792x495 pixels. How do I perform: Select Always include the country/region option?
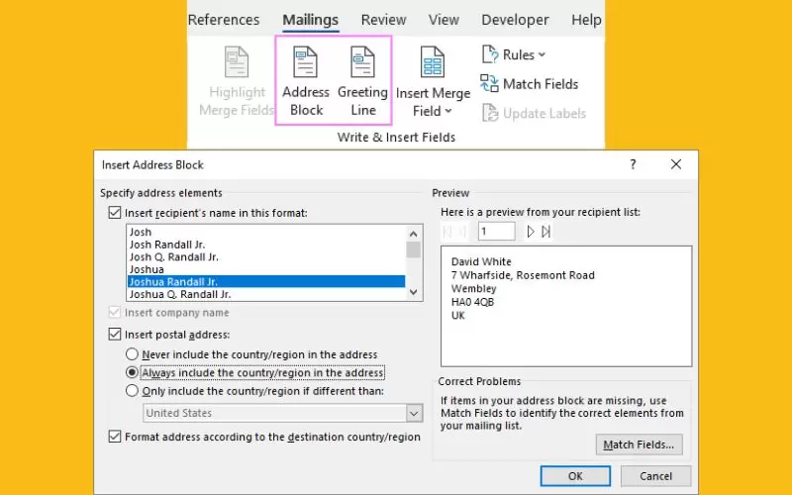[132, 372]
